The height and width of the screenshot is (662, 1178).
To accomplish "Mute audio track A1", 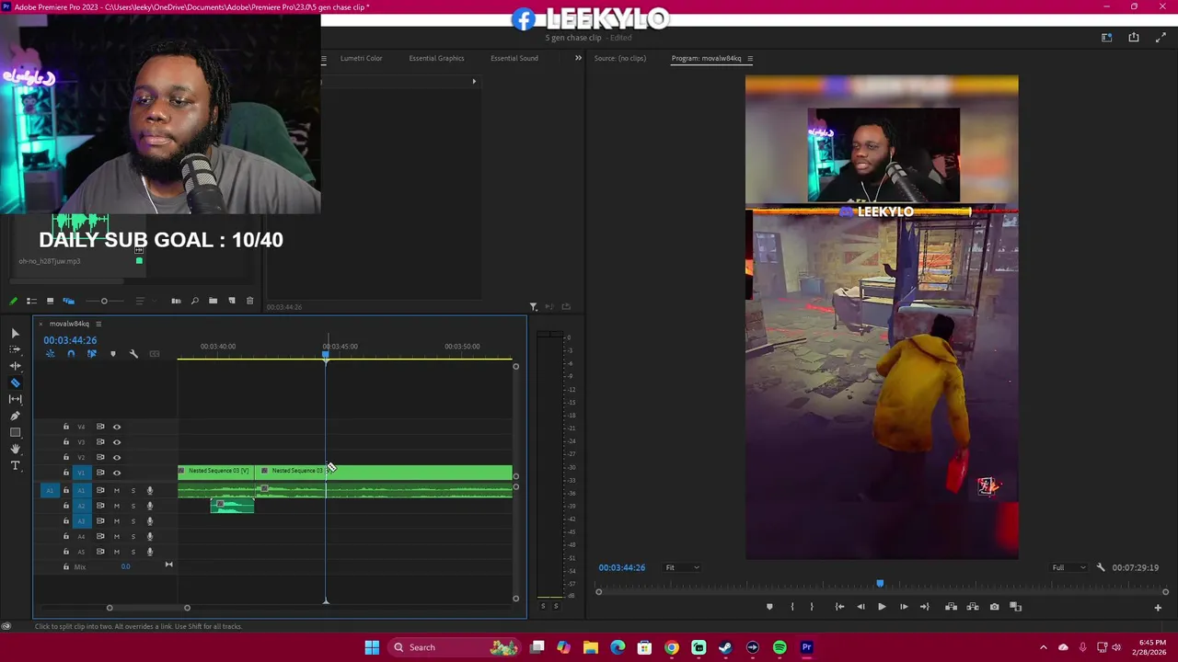I will tap(116, 490).
